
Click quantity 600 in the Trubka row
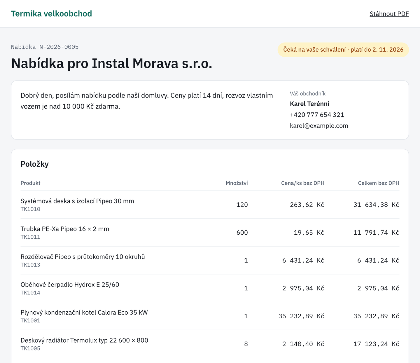(x=242, y=233)
